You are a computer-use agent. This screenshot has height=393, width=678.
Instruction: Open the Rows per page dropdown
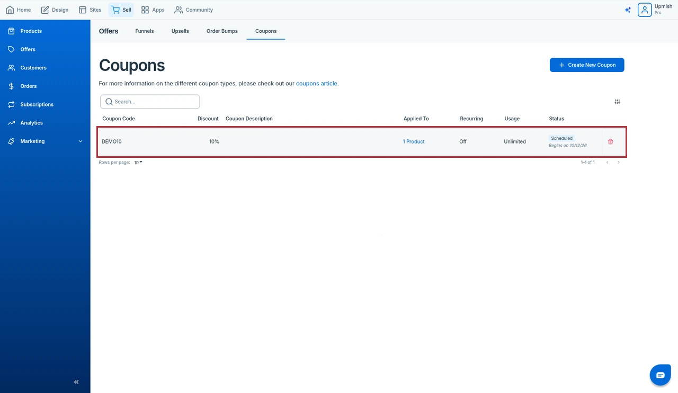pyautogui.click(x=138, y=163)
